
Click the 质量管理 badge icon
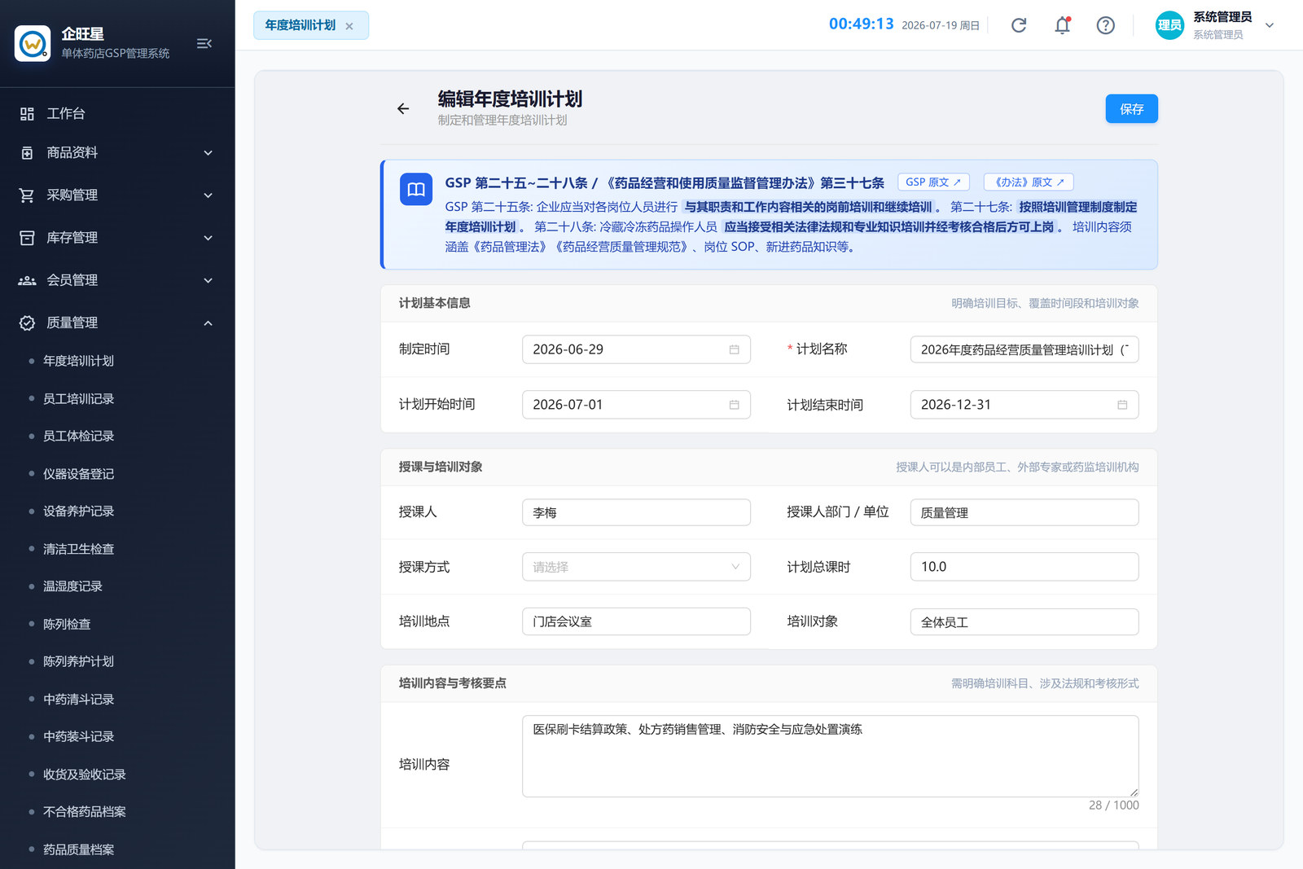tap(27, 323)
